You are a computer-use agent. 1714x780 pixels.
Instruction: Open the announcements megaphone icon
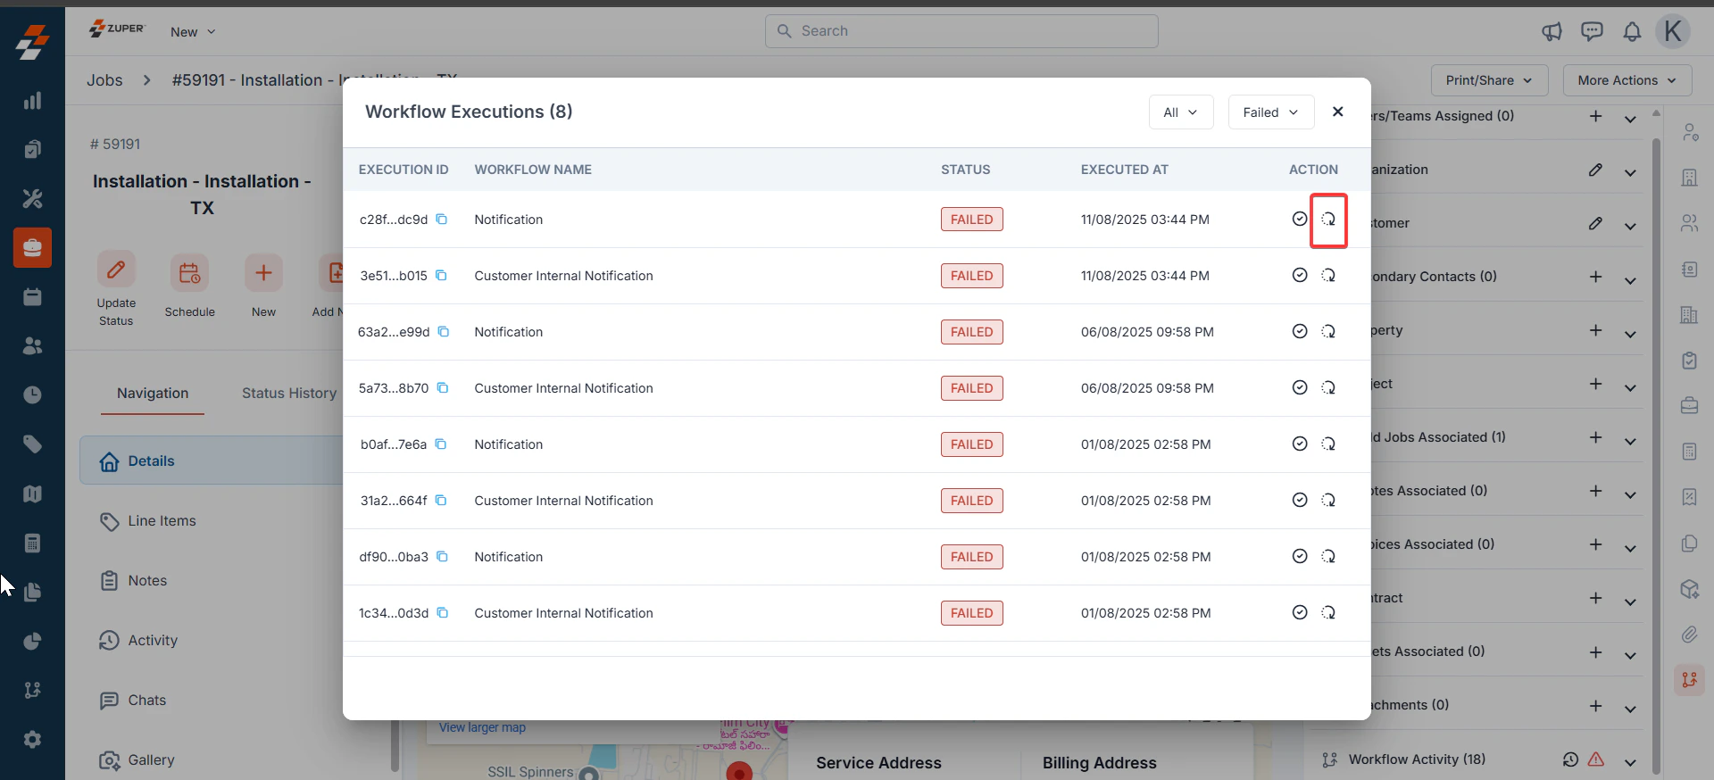click(x=1552, y=32)
